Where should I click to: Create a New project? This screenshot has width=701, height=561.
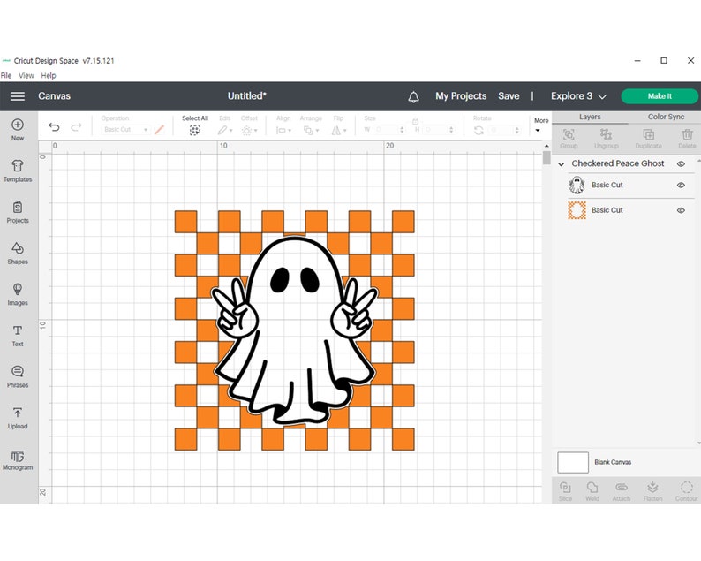point(18,130)
